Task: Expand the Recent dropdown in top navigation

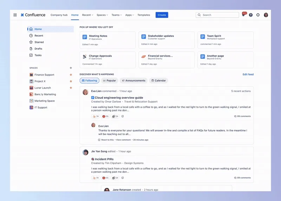Action: click(87, 15)
